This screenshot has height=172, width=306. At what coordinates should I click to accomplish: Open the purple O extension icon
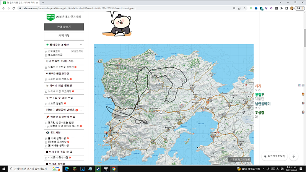[271, 8]
